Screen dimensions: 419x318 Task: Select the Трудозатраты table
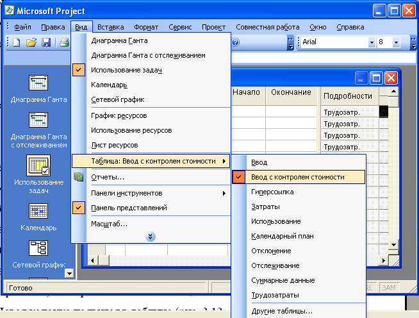point(299,295)
